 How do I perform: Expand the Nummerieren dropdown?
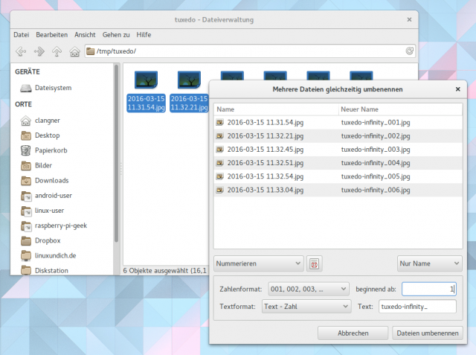click(258, 263)
